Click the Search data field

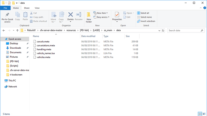[186, 30]
